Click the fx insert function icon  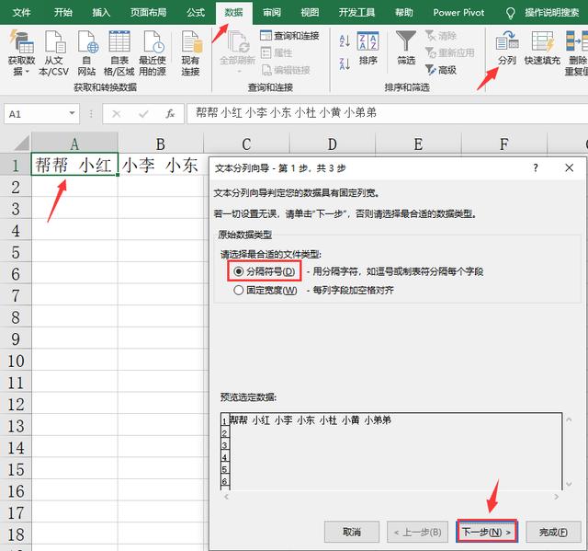pos(170,114)
